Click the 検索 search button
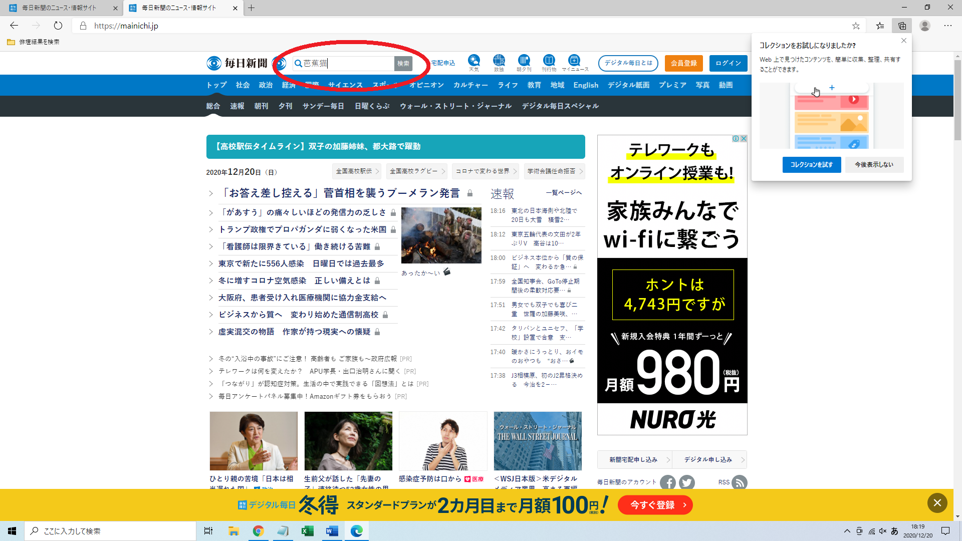 [403, 63]
